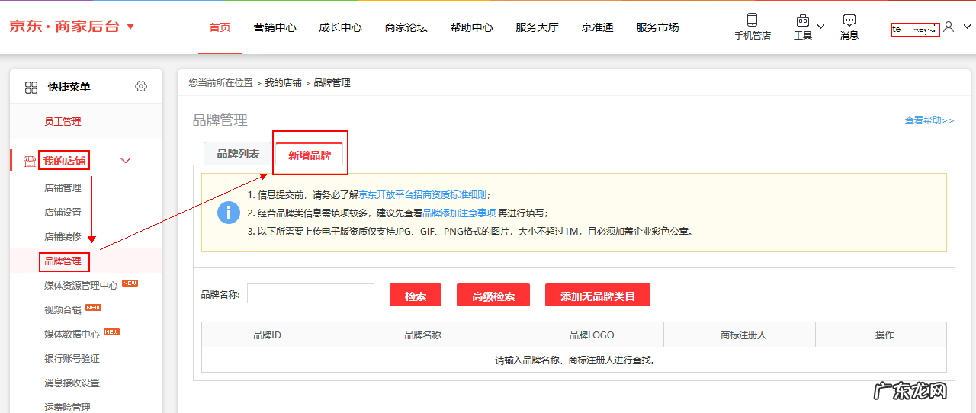Click the 操作 column header
Image resolution: width=976 pixels, height=413 pixels.
tap(881, 335)
